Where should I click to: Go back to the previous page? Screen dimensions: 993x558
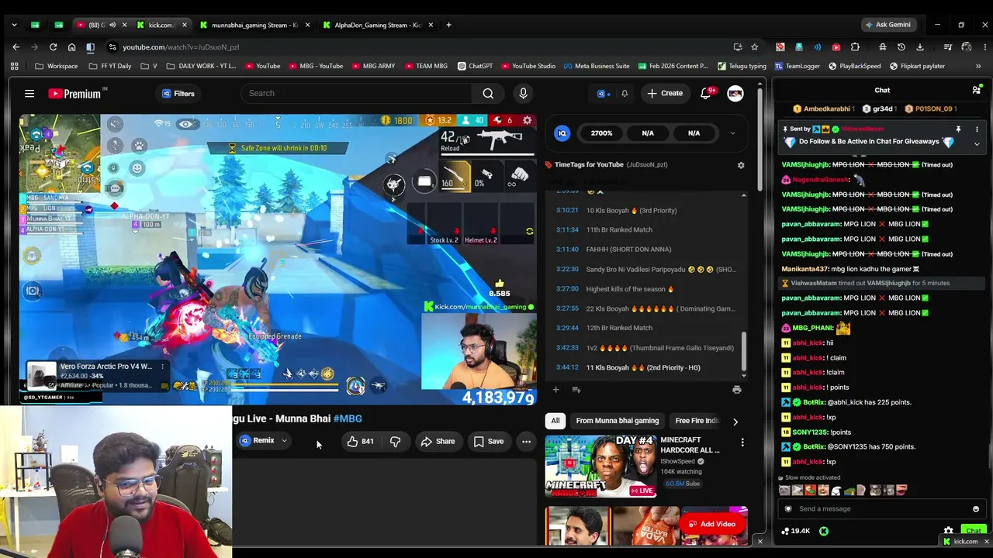(16, 46)
